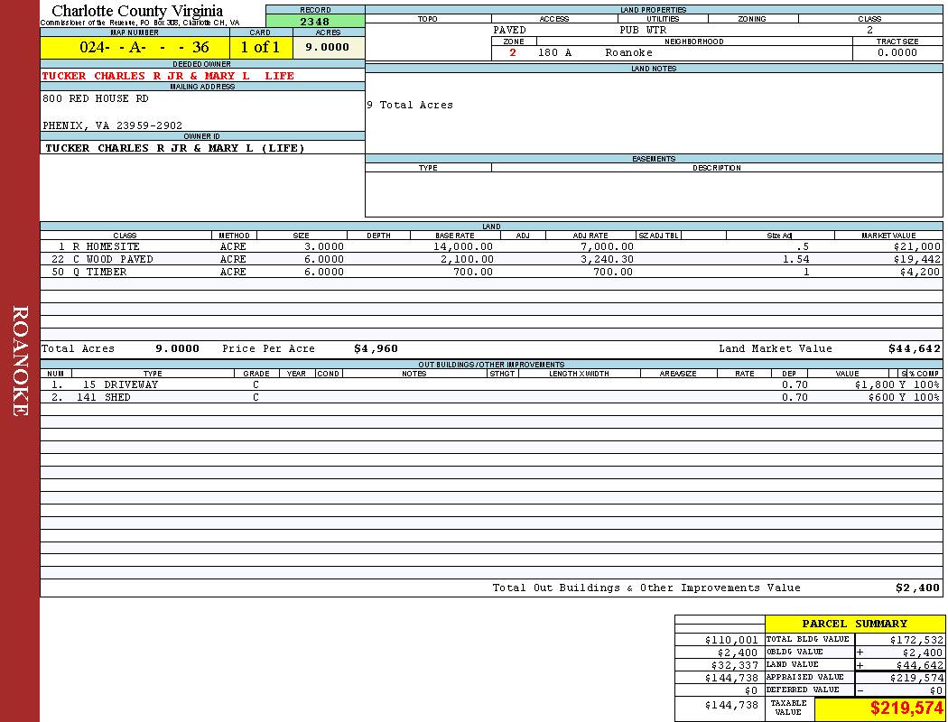The image size is (948, 722).
Task: Select the C WOOD PAVED land row
Action: click(113, 259)
